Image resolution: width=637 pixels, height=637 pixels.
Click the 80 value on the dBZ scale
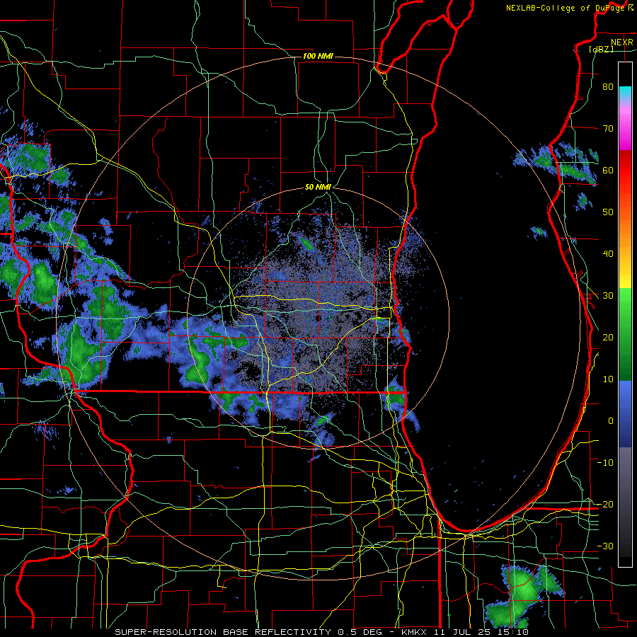[x=608, y=87]
